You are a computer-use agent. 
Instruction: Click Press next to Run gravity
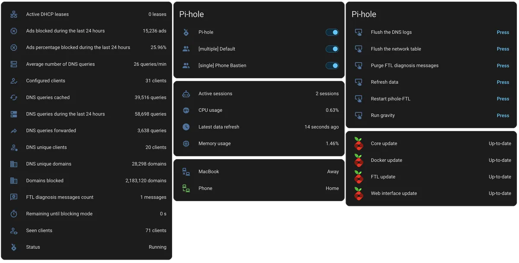pos(503,115)
